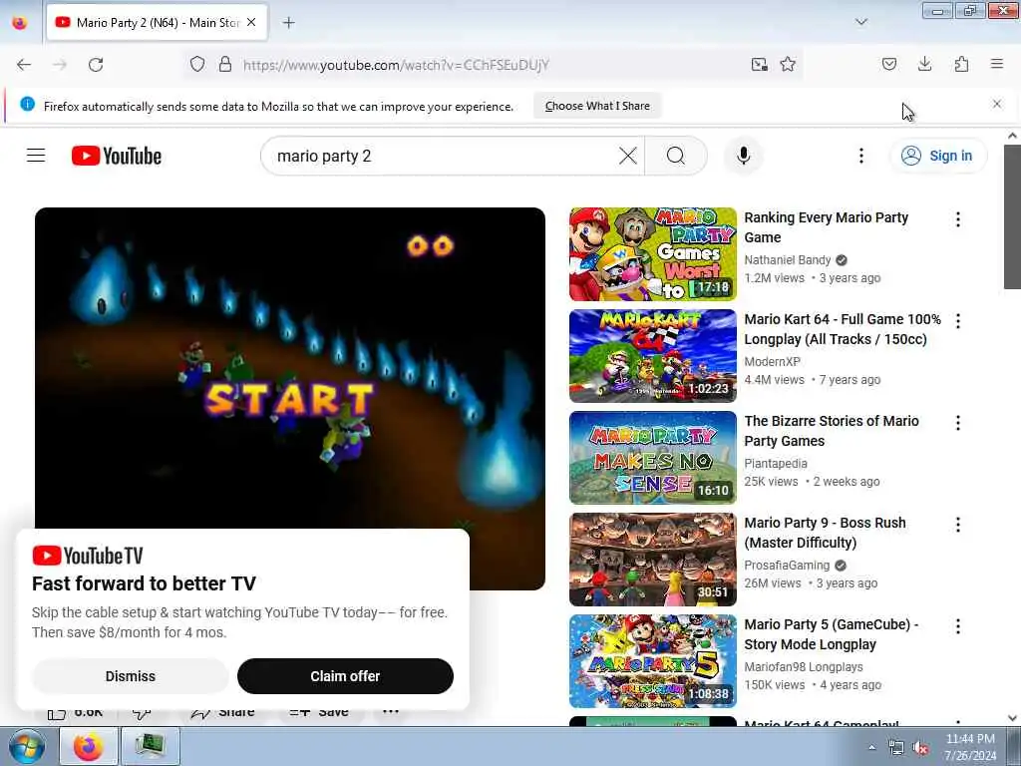This screenshot has width=1021, height=766.
Task: Click the YouTube home logo
Action: pos(117,156)
